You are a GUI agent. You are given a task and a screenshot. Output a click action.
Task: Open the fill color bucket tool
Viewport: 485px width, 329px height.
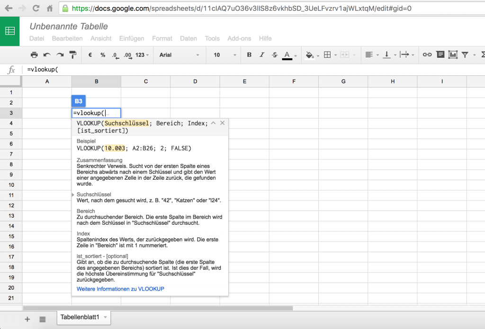[310, 55]
